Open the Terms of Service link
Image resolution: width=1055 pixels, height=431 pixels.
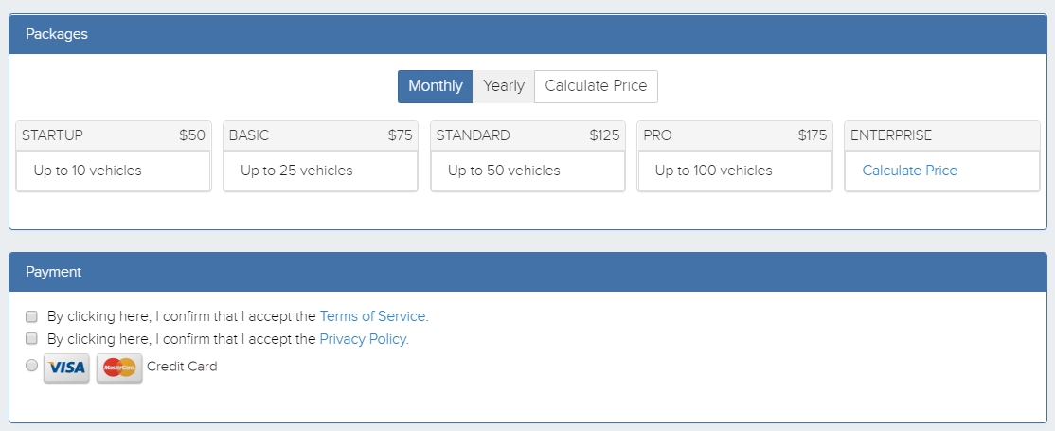click(374, 316)
